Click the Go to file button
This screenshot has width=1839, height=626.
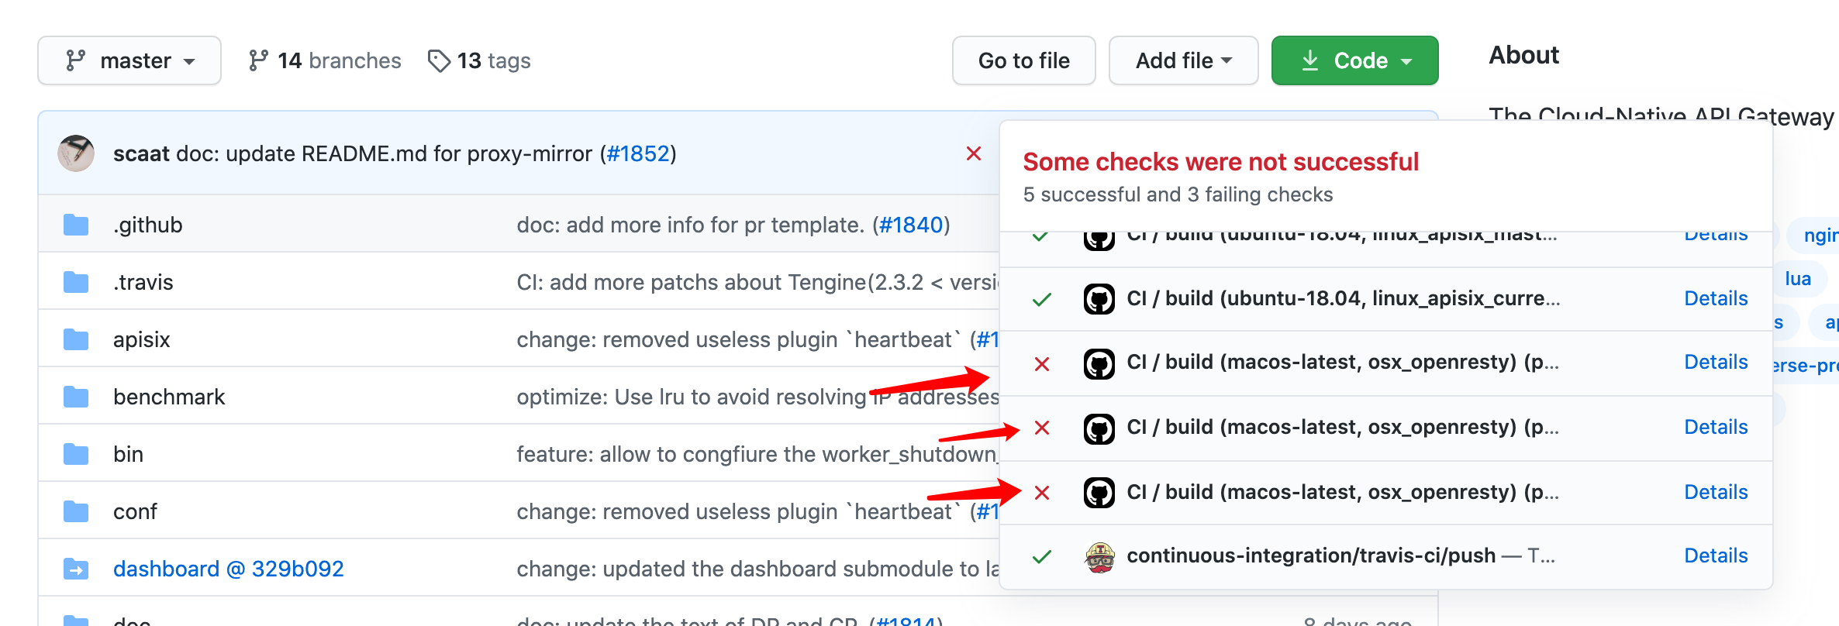click(1023, 60)
